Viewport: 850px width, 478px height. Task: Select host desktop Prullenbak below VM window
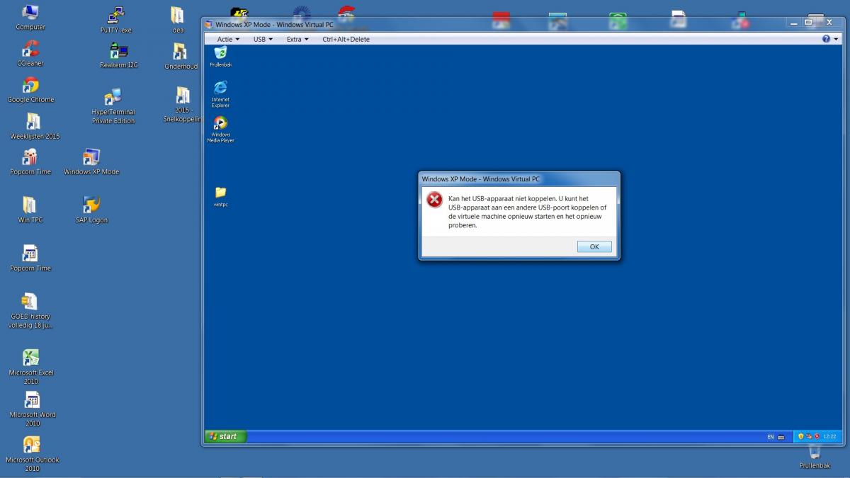[815, 457]
